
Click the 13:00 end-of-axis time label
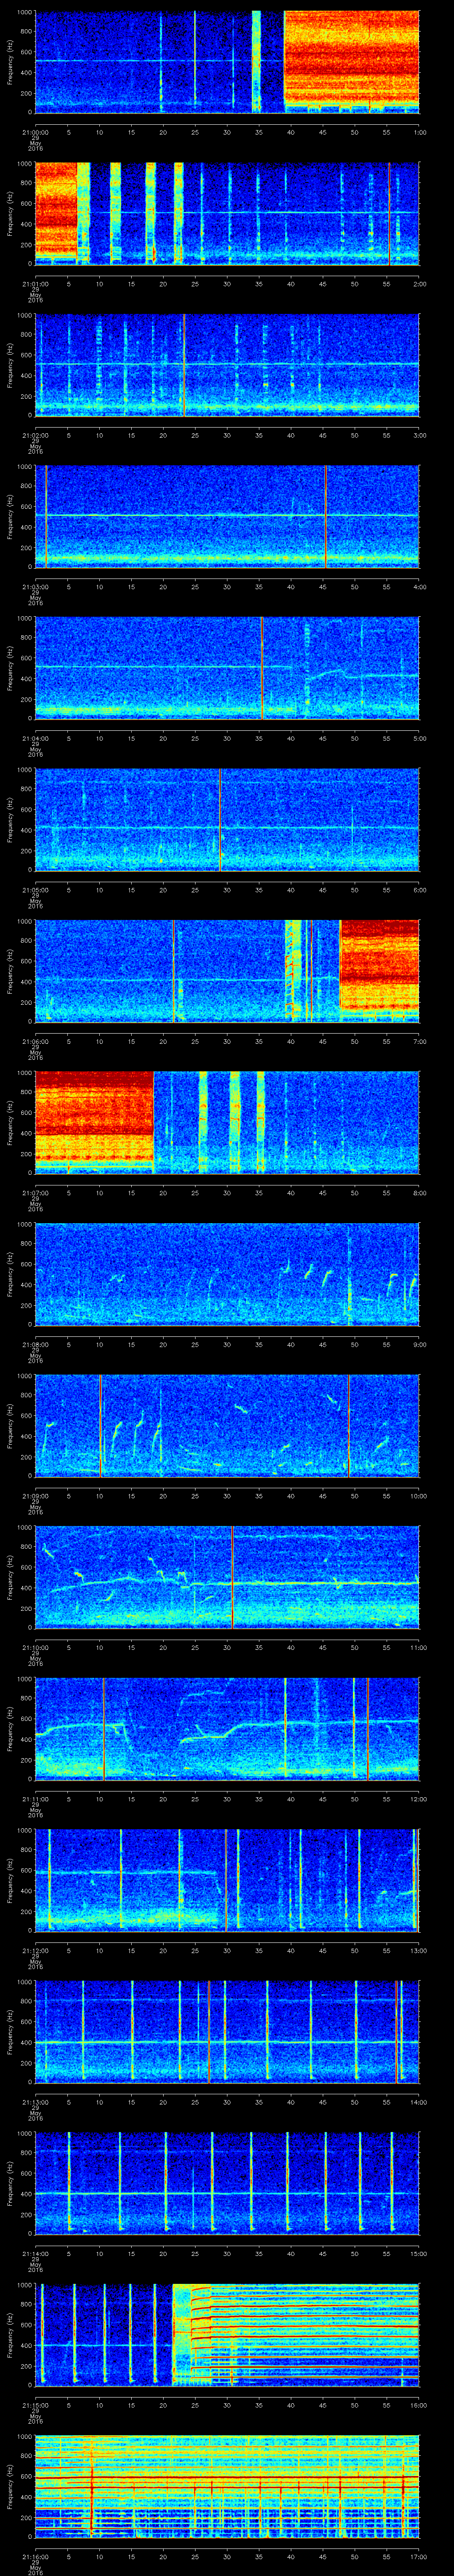(x=418, y=1950)
